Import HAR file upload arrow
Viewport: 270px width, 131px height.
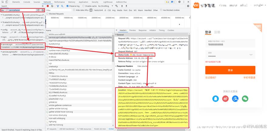122,6
